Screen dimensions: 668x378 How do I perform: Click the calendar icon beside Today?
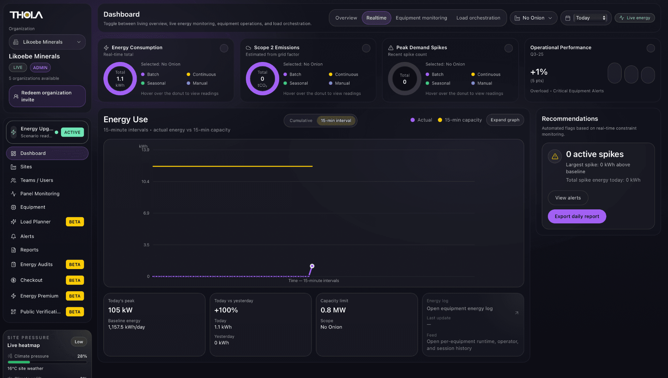(x=568, y=18)
